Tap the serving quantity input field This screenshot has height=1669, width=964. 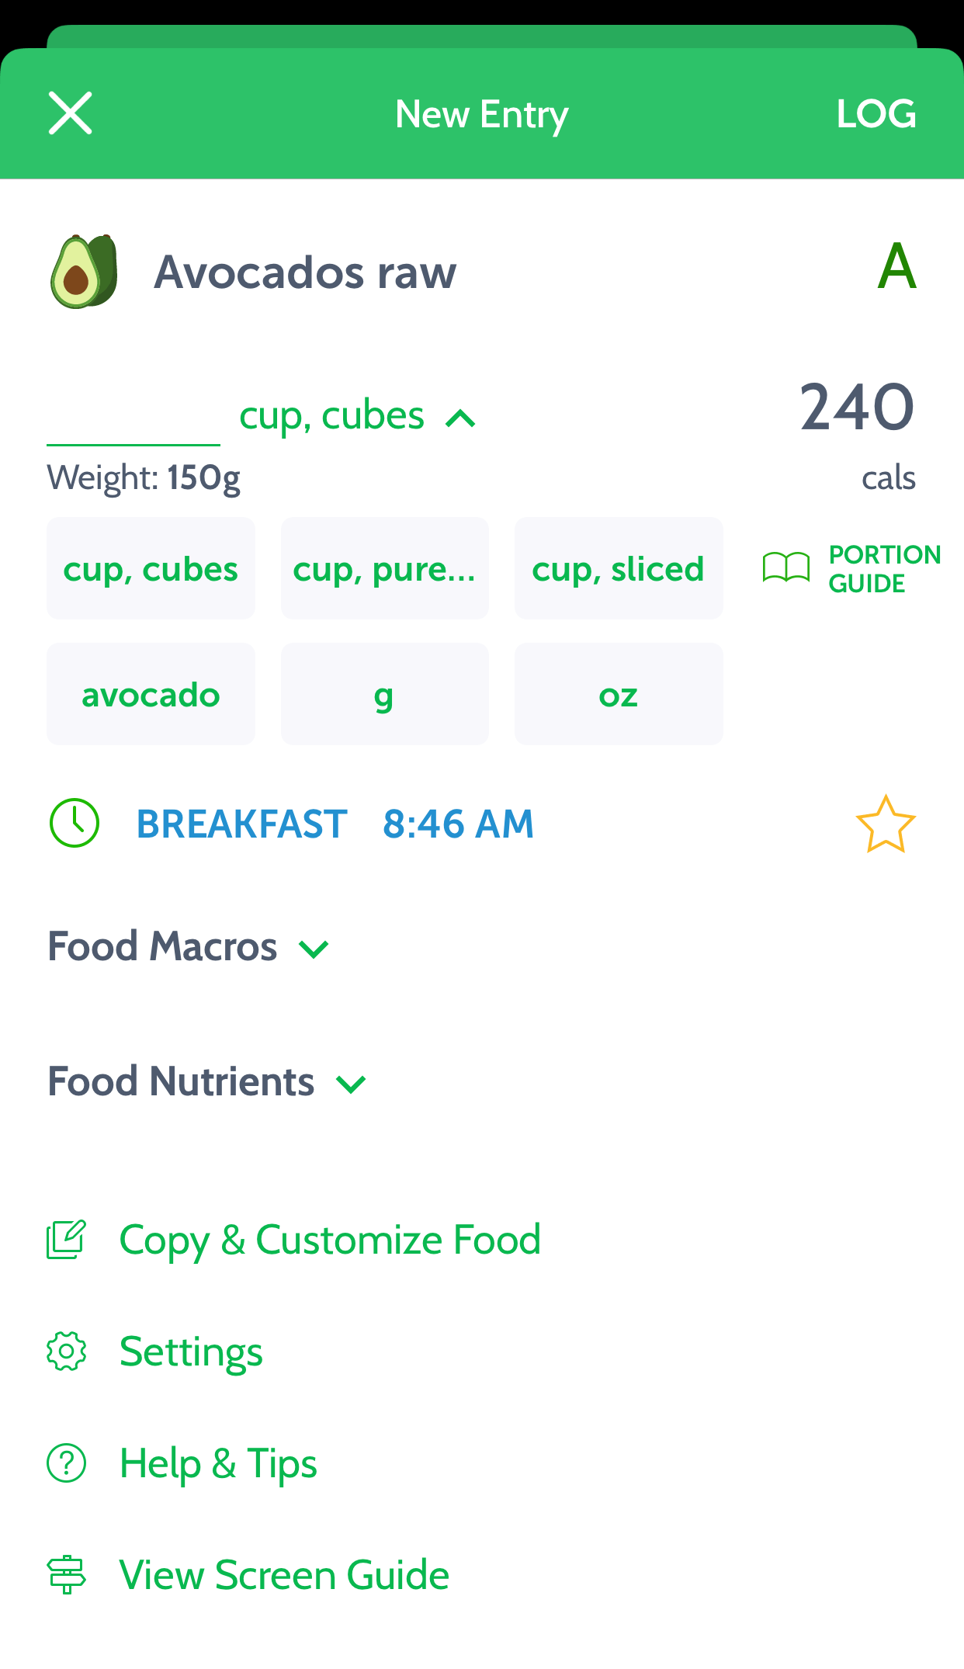134,419
